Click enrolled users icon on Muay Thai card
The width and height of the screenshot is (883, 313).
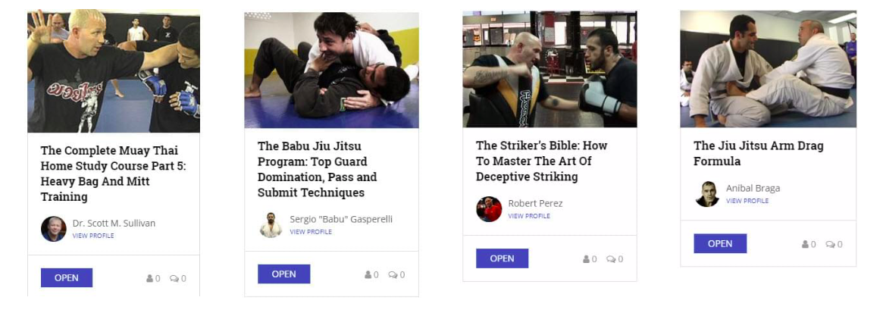coord(150,279)
